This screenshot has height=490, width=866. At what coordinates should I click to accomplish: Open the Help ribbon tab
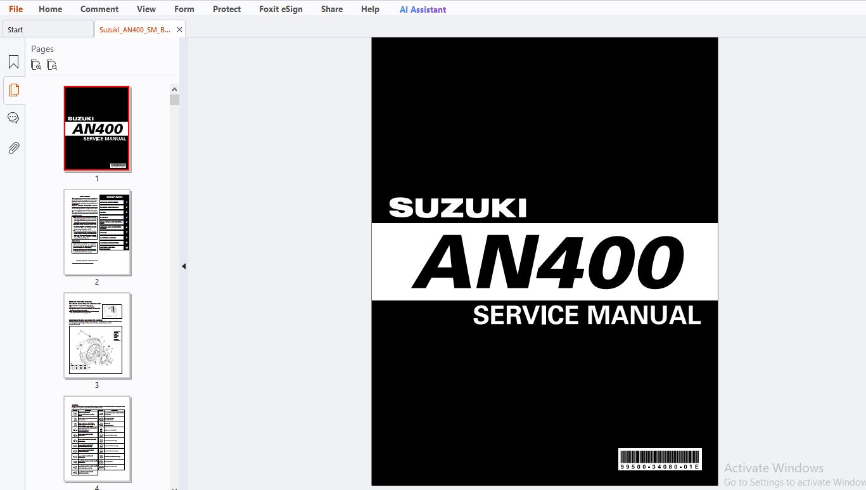point(370,9)
